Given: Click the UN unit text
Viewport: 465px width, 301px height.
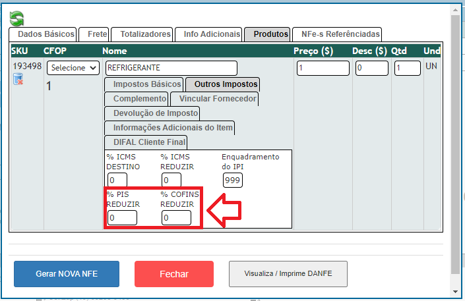Looking at the screenshot, I should [431, 66].
